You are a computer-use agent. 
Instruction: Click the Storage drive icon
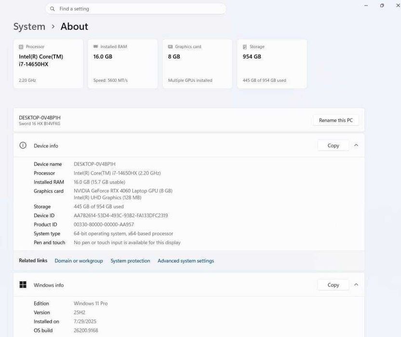[x=245, y=47]
